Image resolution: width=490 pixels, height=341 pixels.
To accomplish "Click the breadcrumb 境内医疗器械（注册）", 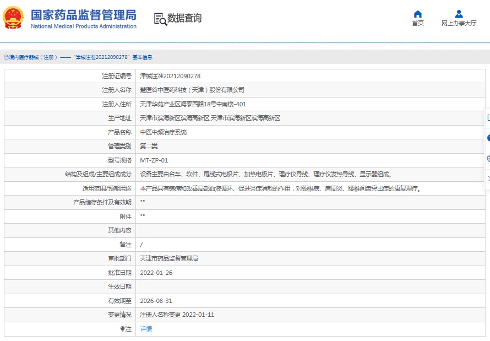I will point(33,57).
